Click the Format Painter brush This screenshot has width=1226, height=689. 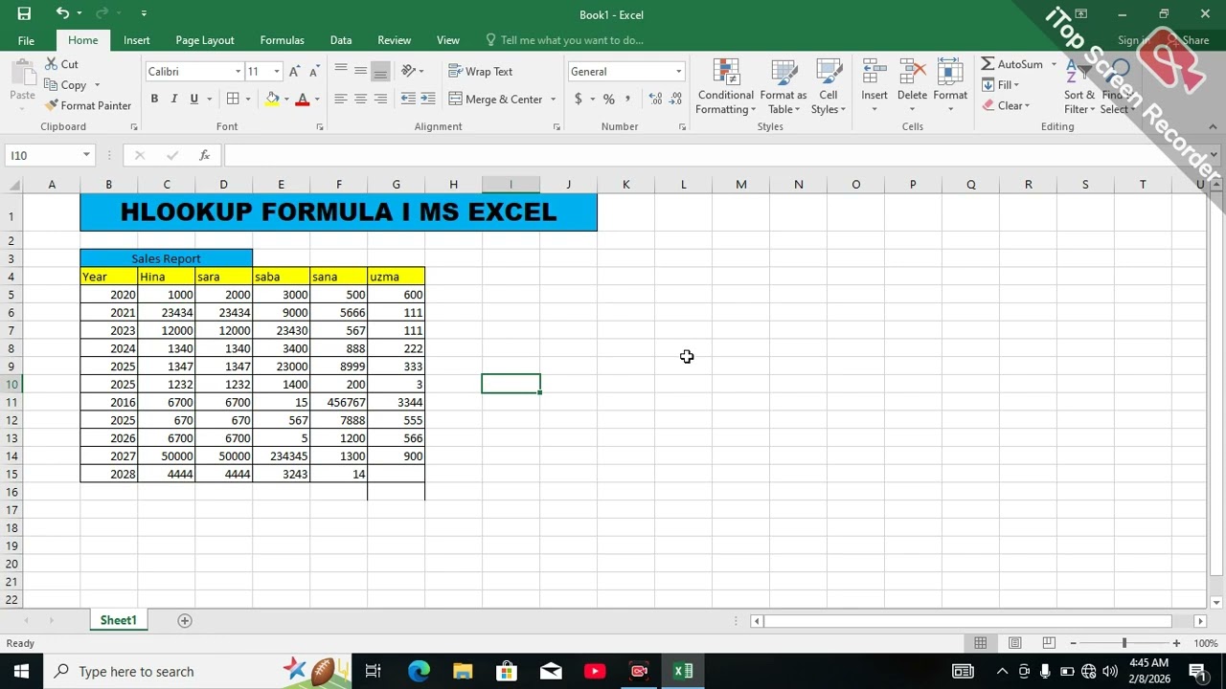point(89,105)
